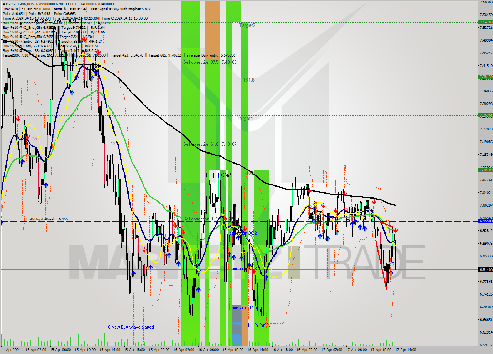Viewport: 493px width, 354px height.
Task: Click the '14 Apr 2024' time label
Action: [x=11, y=350]
